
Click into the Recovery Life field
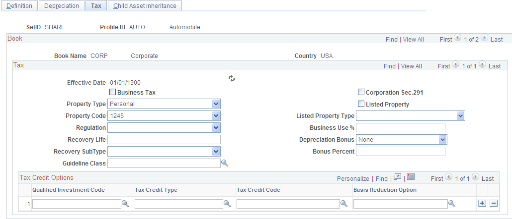click(164, 140)
